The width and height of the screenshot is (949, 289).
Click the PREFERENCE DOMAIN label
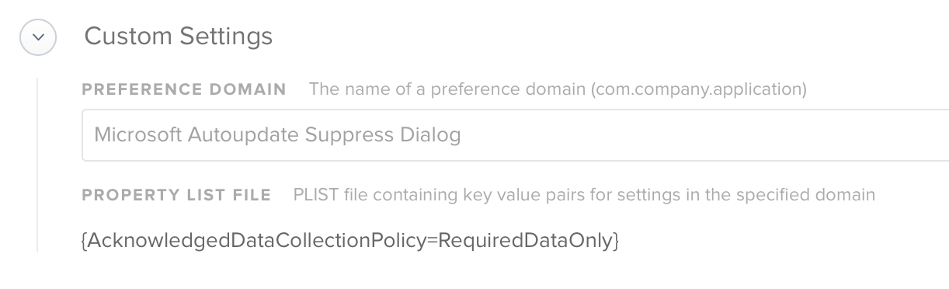pyautogui.click(x=184, y=89)
